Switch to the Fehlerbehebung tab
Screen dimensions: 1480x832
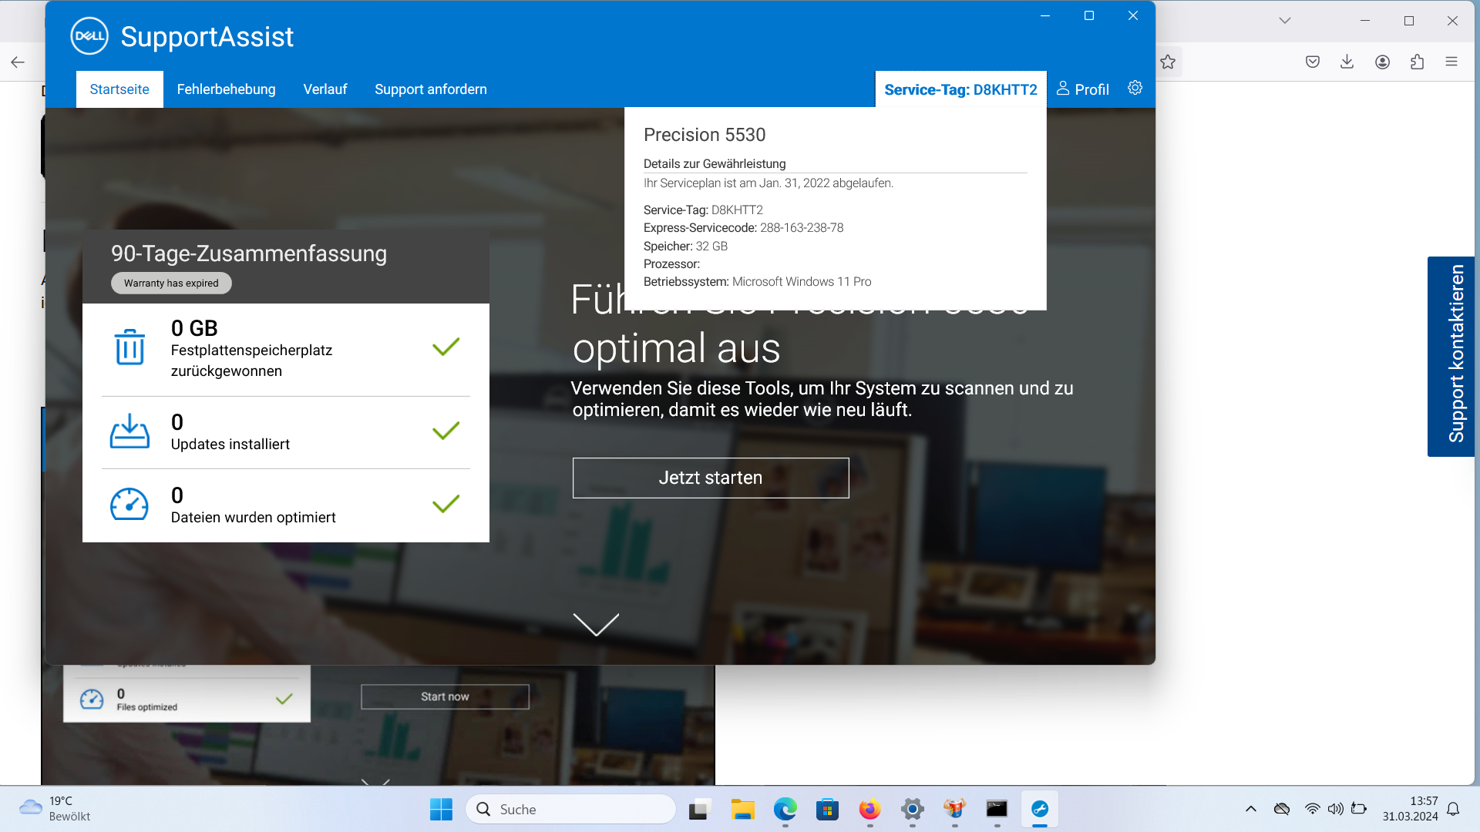click(x=226, y=89)
